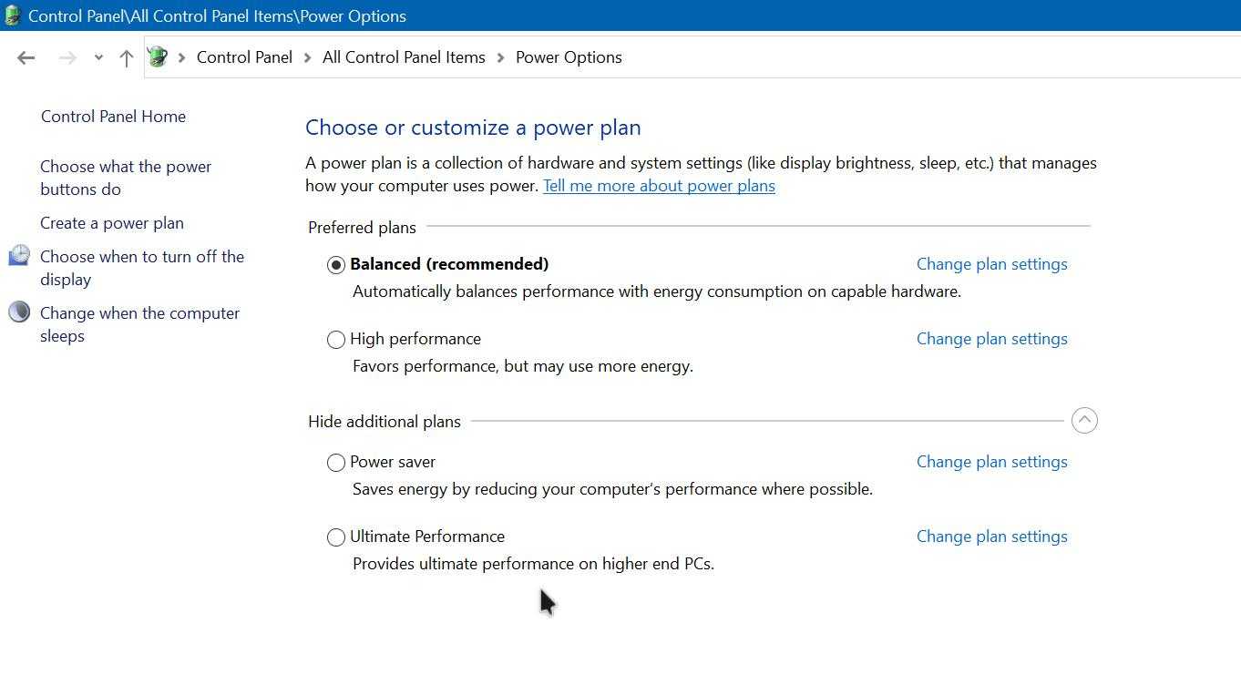Click the Up to parent folder arrow

[x=127, y=57]
